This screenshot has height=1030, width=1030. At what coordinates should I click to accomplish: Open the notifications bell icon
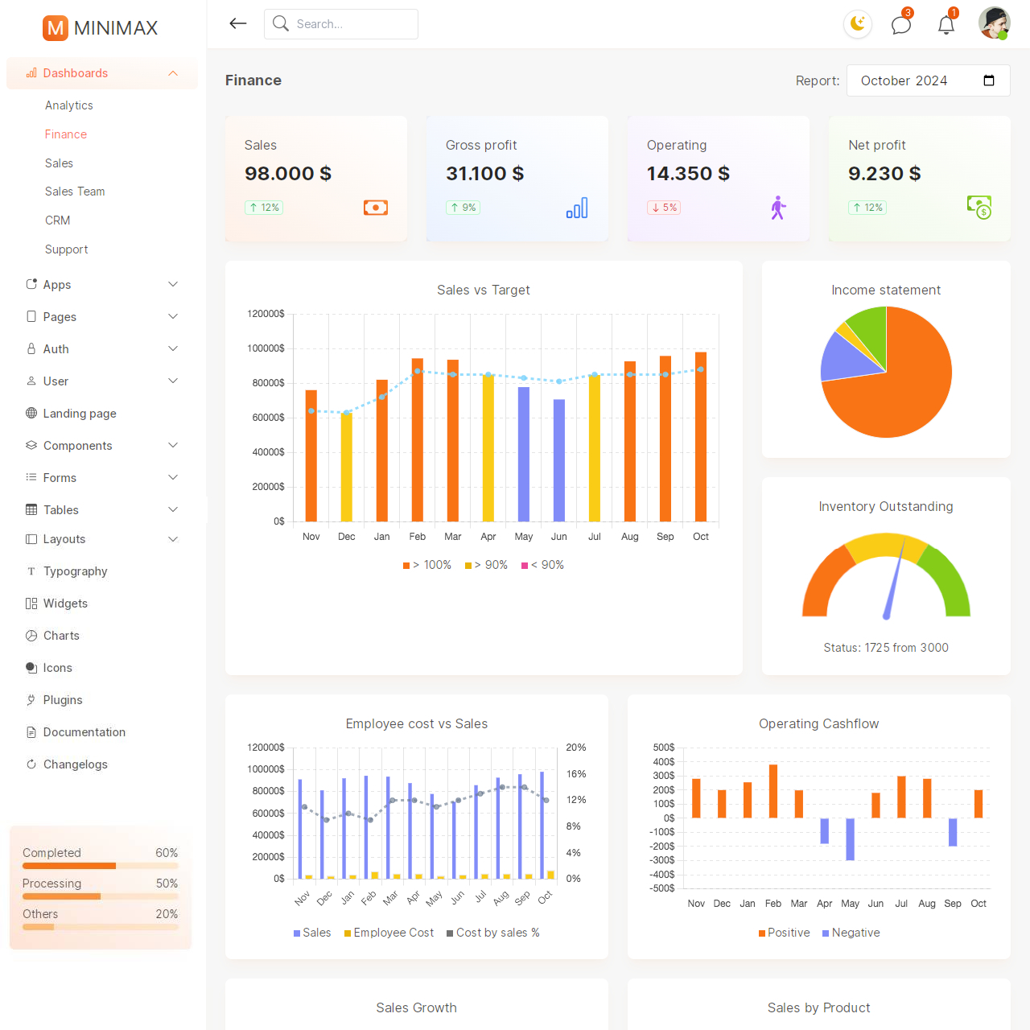(946, 25)
